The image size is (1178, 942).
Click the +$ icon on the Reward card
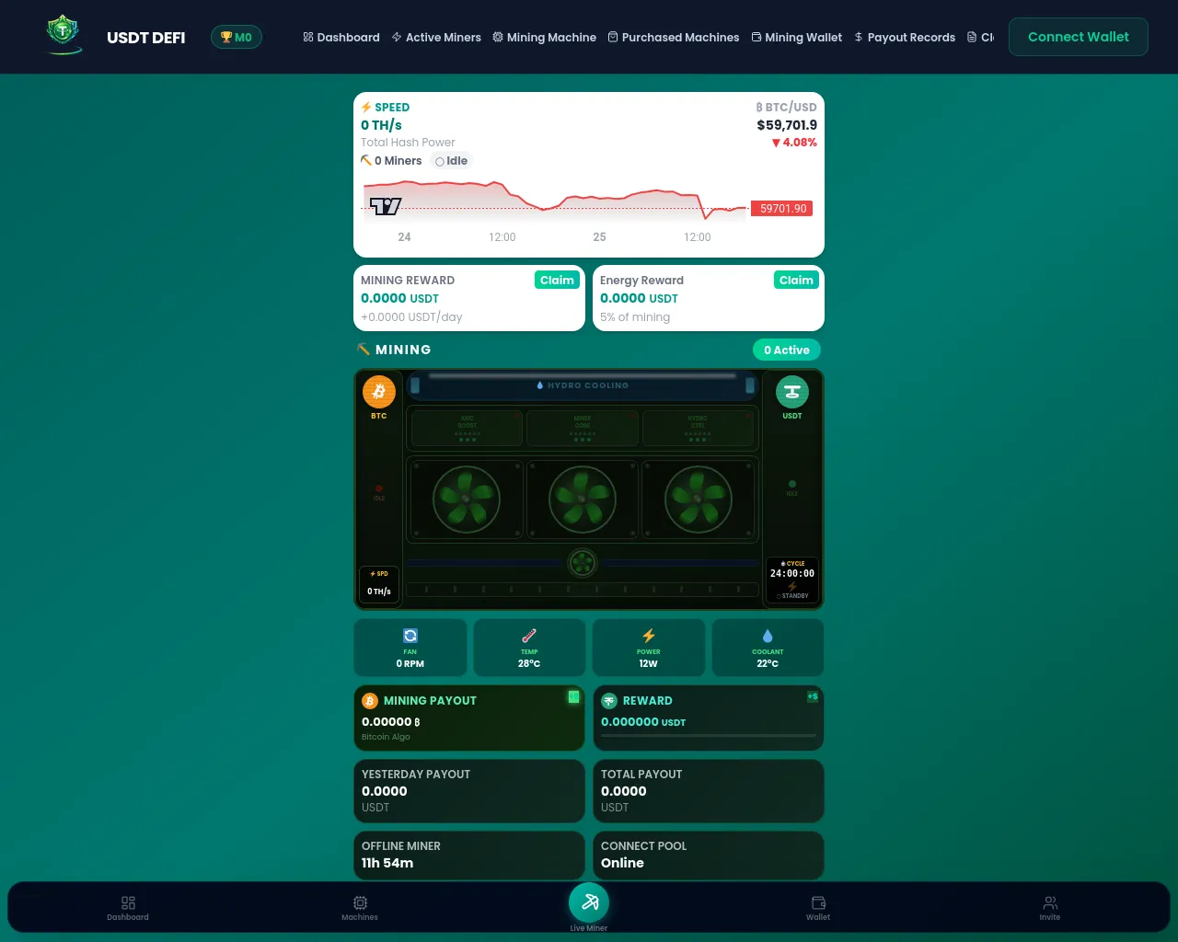pos(813,696)
